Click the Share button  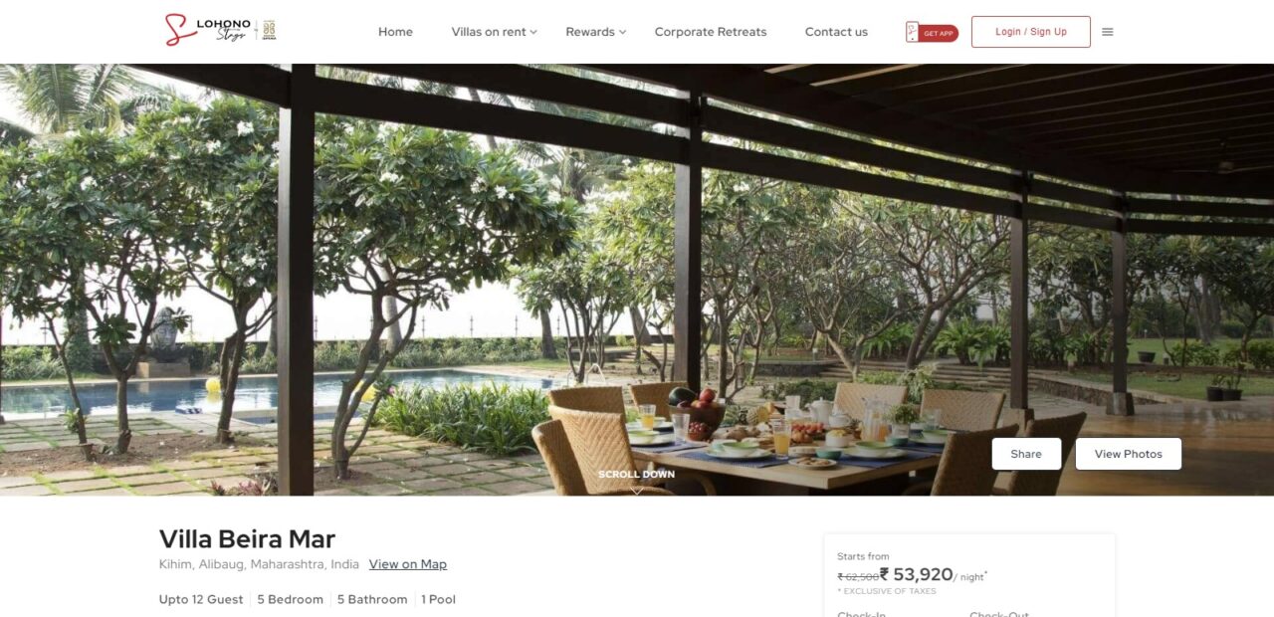point(1026,454)
